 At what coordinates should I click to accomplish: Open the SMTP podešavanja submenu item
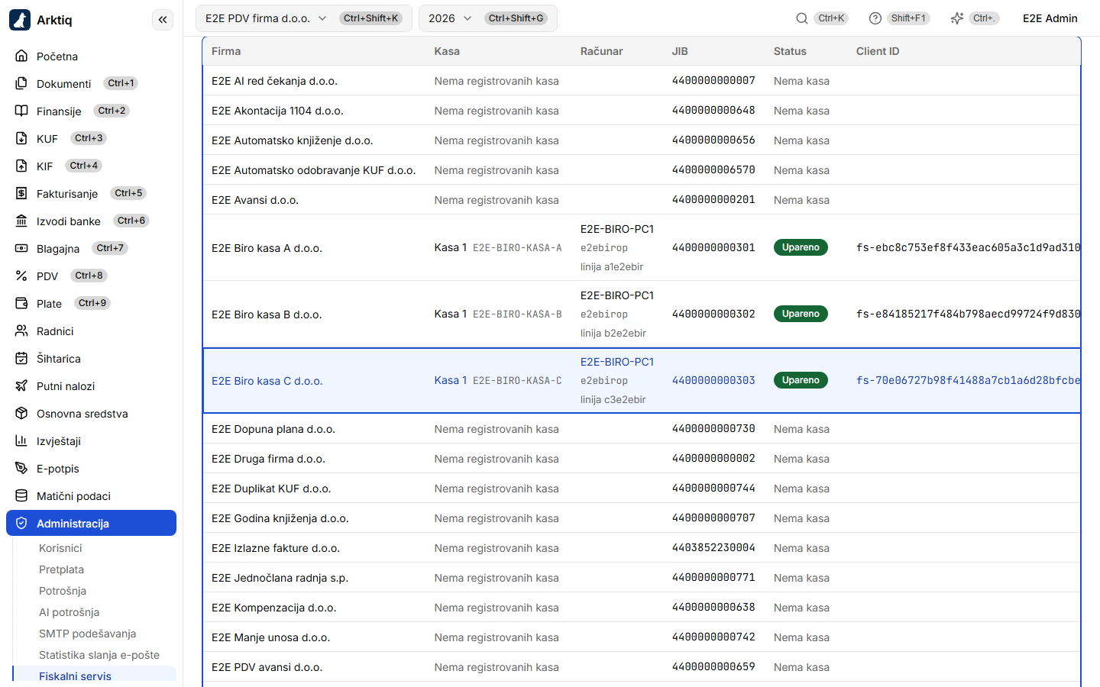click(87, 634)
